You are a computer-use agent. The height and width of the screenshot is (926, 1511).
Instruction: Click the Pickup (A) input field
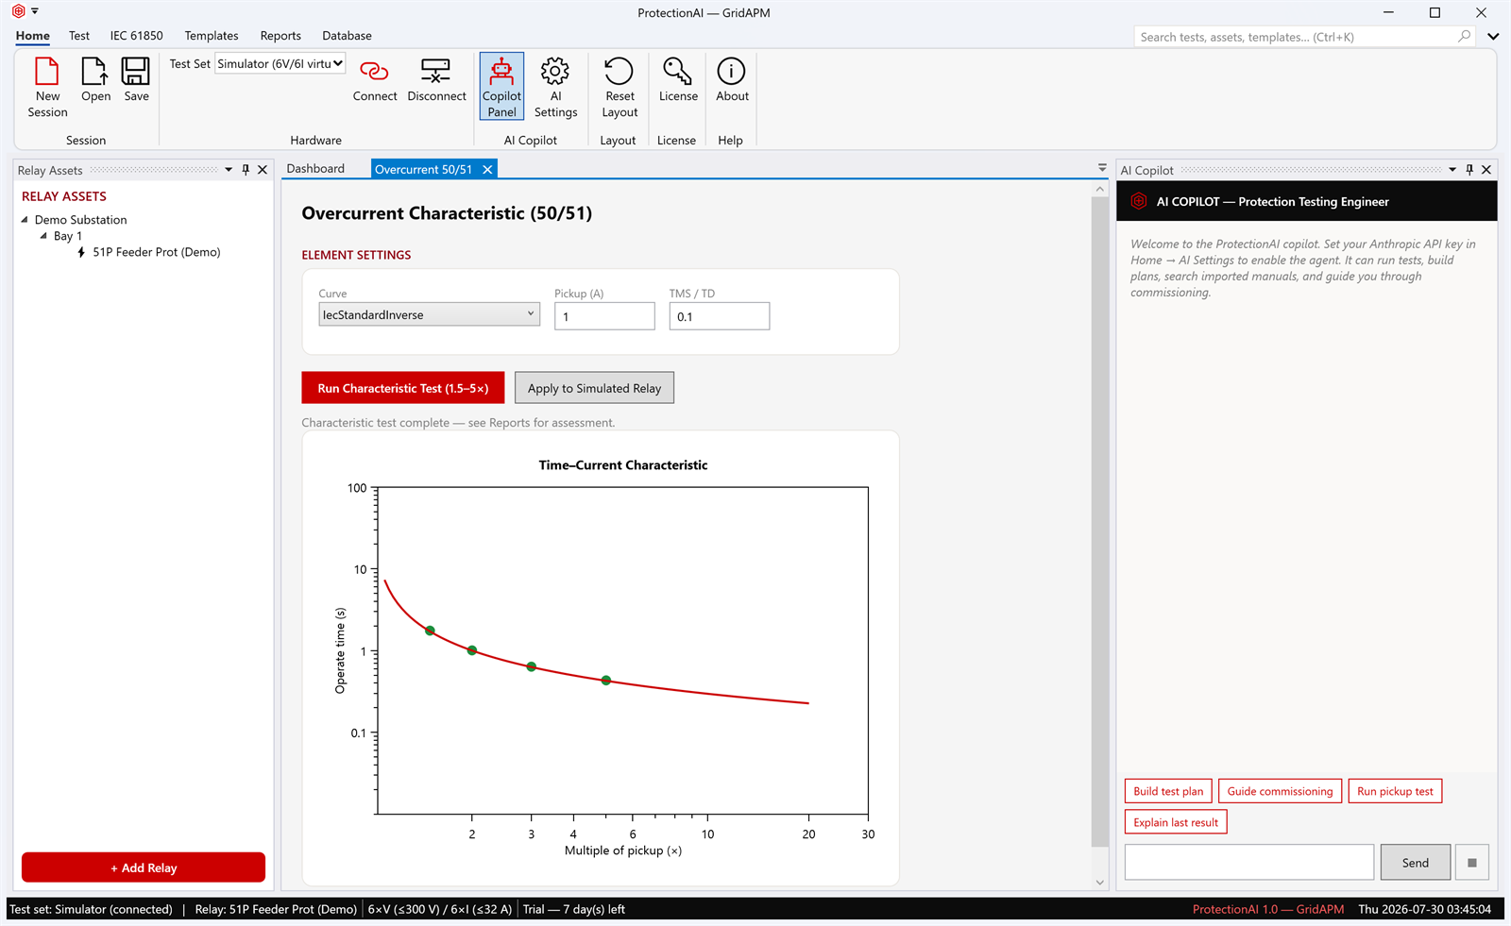click(604, 316)
